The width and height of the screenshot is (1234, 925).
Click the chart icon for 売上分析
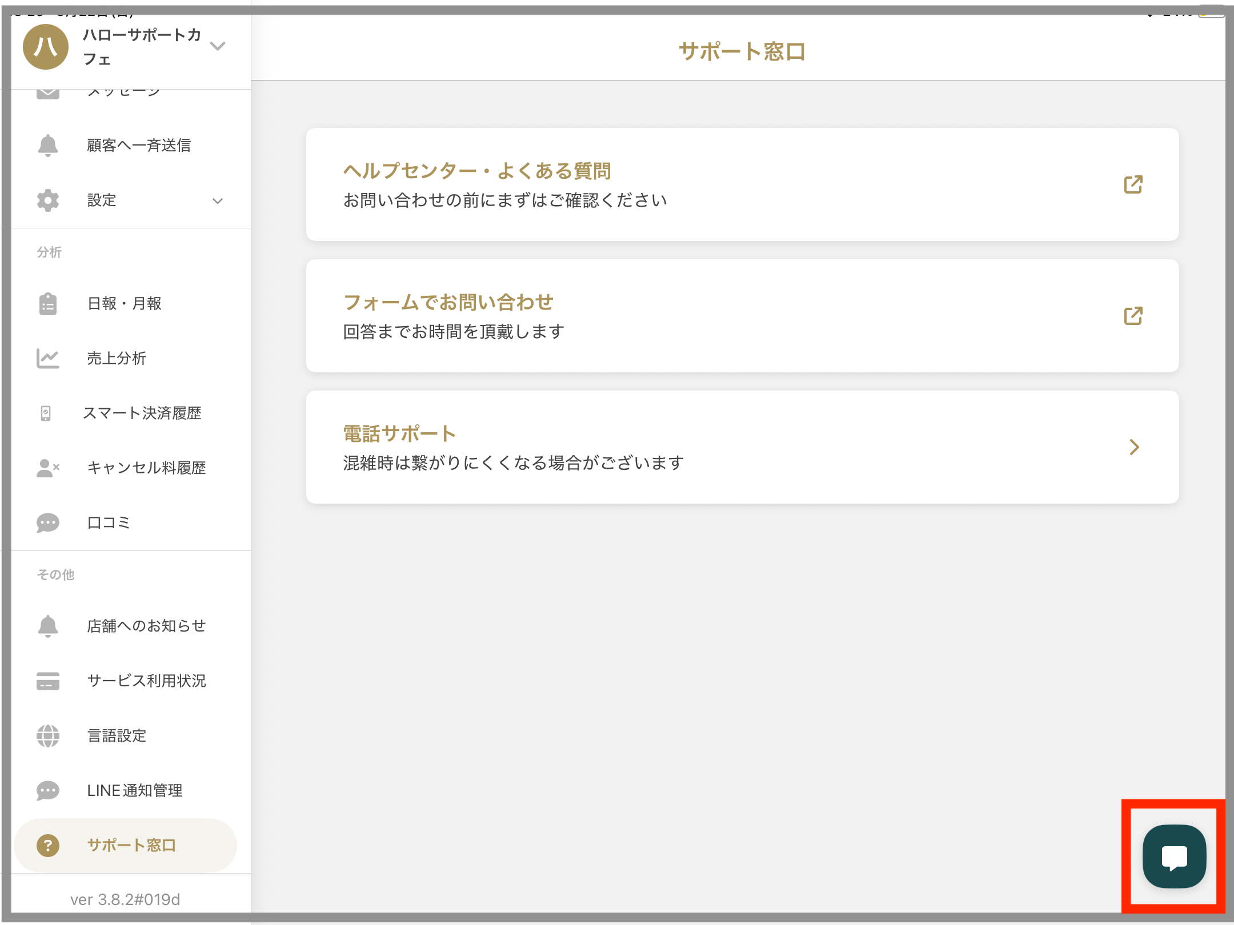pos(48,359)
